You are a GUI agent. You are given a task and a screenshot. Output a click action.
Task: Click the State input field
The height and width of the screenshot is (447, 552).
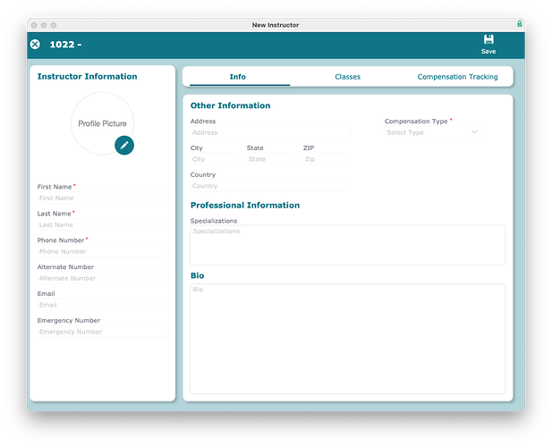coord(270,159)
